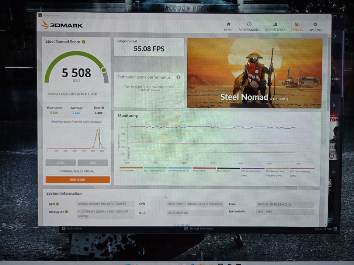This screenshot has height=265, width=354.
Task: Click the NVIDIA GeForce RTX 4070 Ti SUPER label under the gauge
Action: pos(76,94)
